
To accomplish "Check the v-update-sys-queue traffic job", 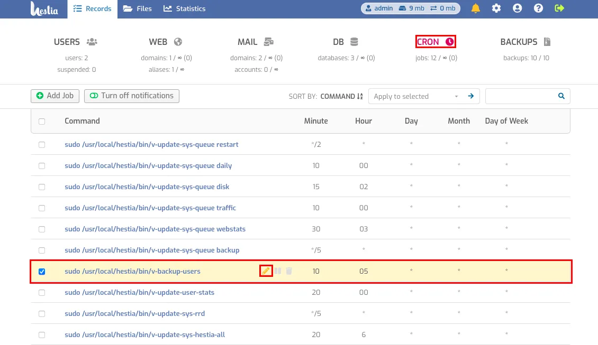I will coord(42,208).
